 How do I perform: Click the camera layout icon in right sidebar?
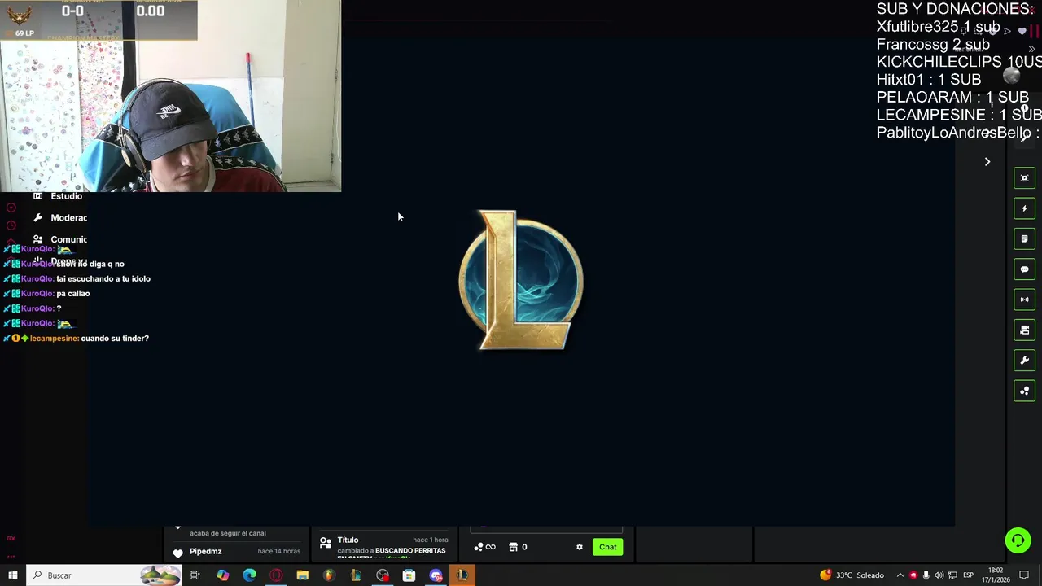click(1024, 330)
